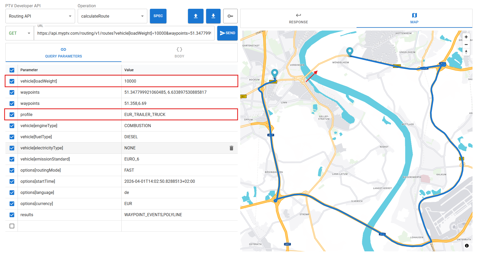Click the upload request icon button

coord(195,16)
